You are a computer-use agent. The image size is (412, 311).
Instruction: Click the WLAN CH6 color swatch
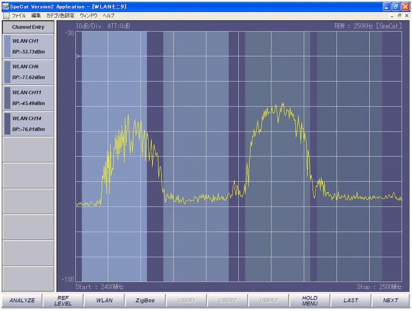point(7,72)
